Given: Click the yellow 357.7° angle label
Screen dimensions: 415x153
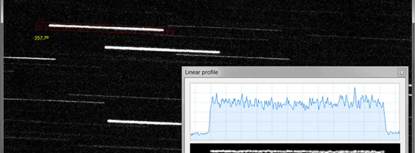Looking at the screenshot, I should pos(42,38).
